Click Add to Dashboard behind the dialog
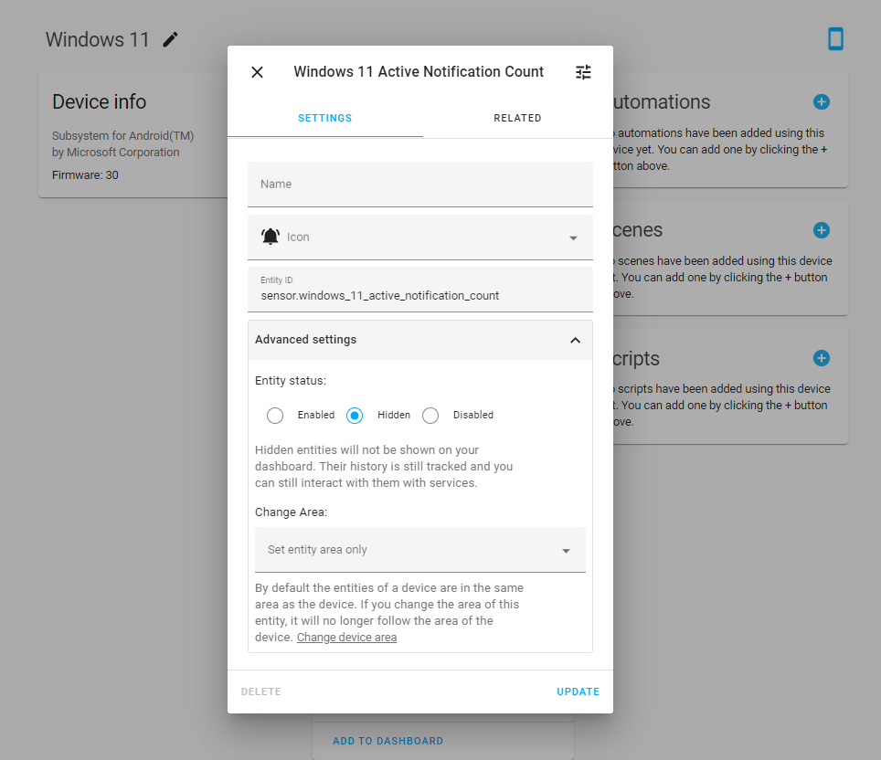881x760 pixels. 387,741
